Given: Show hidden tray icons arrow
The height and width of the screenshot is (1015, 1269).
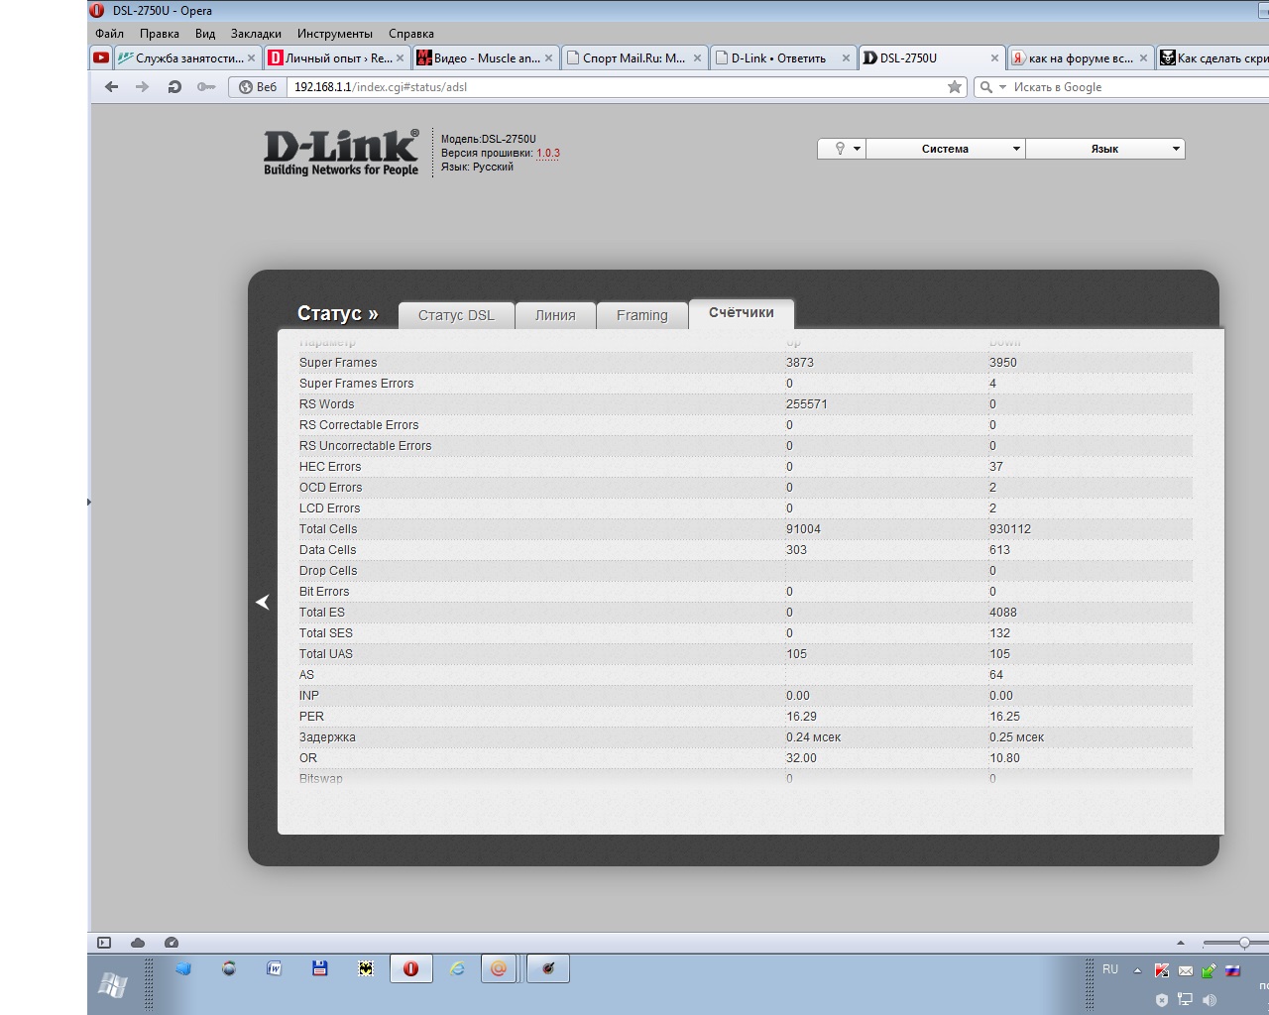Looking at the screenshot, I should click(x=1137, y=970).
